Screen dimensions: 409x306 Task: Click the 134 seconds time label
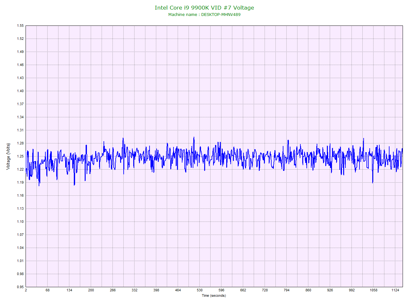69,290
